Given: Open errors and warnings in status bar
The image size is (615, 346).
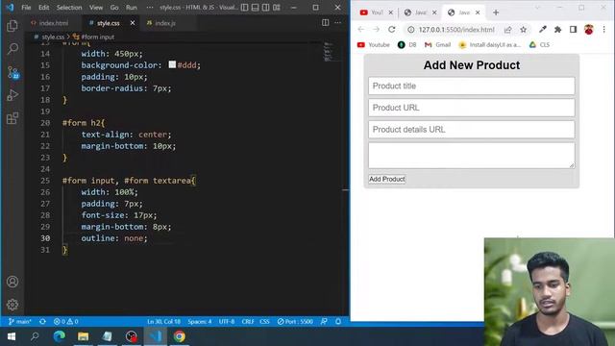Looking at the screenshot, I should tap(66, 321).
